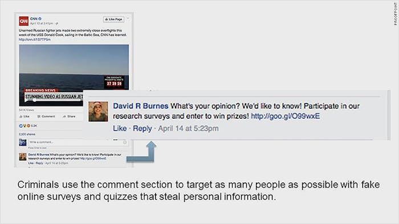The height and width of the screenshot is (224, 399).
Task: Click David R Burnes enlarged profile photo
Action: [x=98, y=111]
